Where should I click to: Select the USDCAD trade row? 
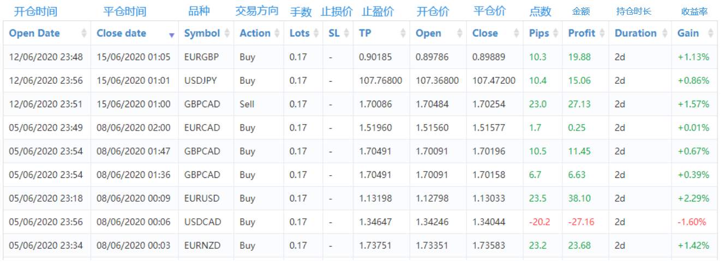pyautogui.click(x=360, y=222)
